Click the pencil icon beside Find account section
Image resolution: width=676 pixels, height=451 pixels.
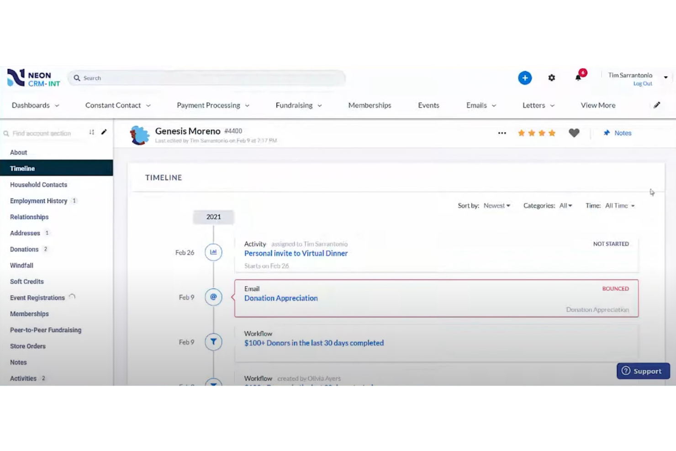pyautogui.click(x=104, y=132)
